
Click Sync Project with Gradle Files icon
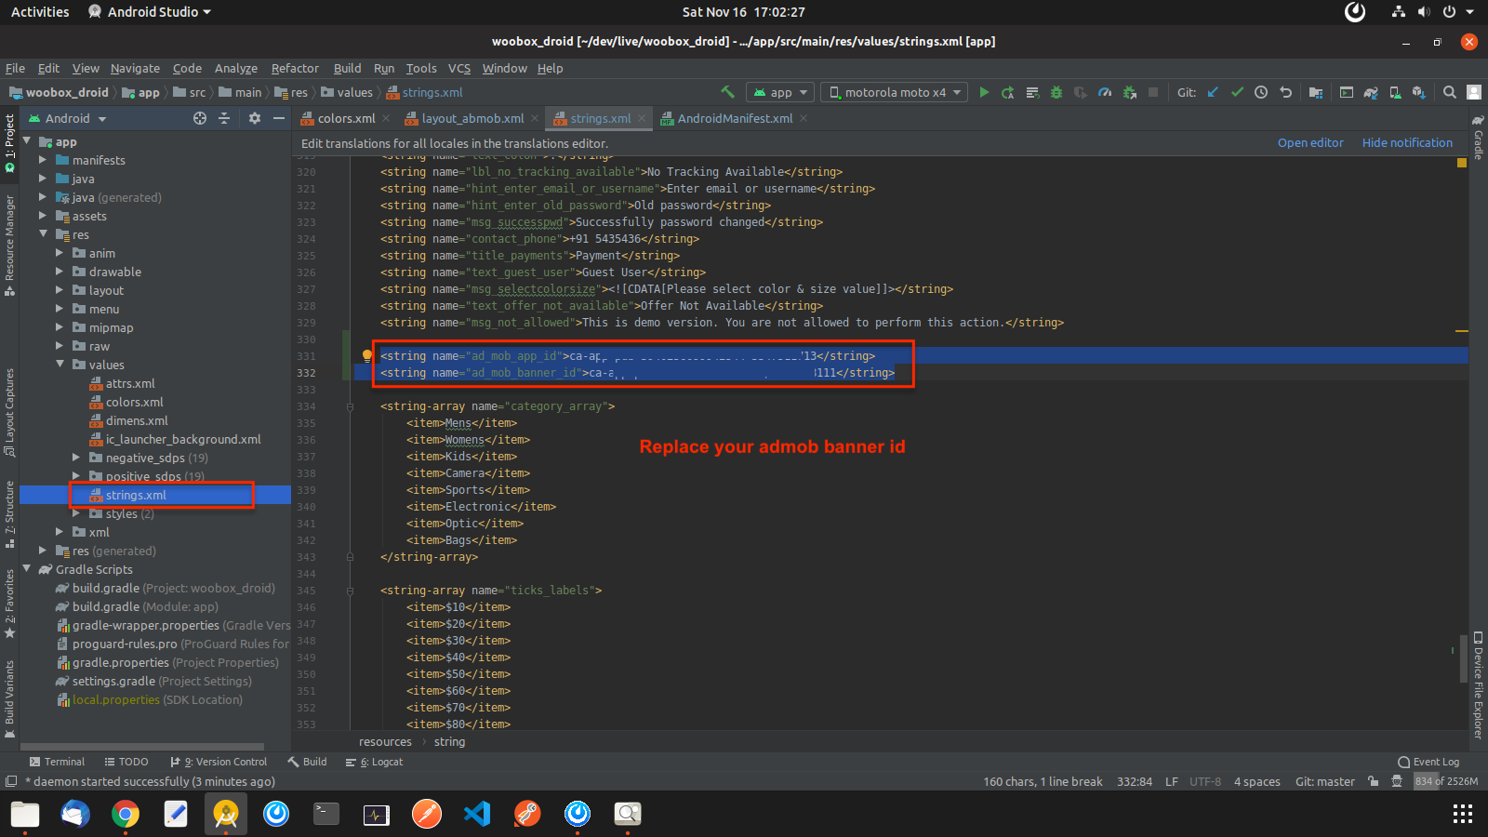pos(1371,92)
